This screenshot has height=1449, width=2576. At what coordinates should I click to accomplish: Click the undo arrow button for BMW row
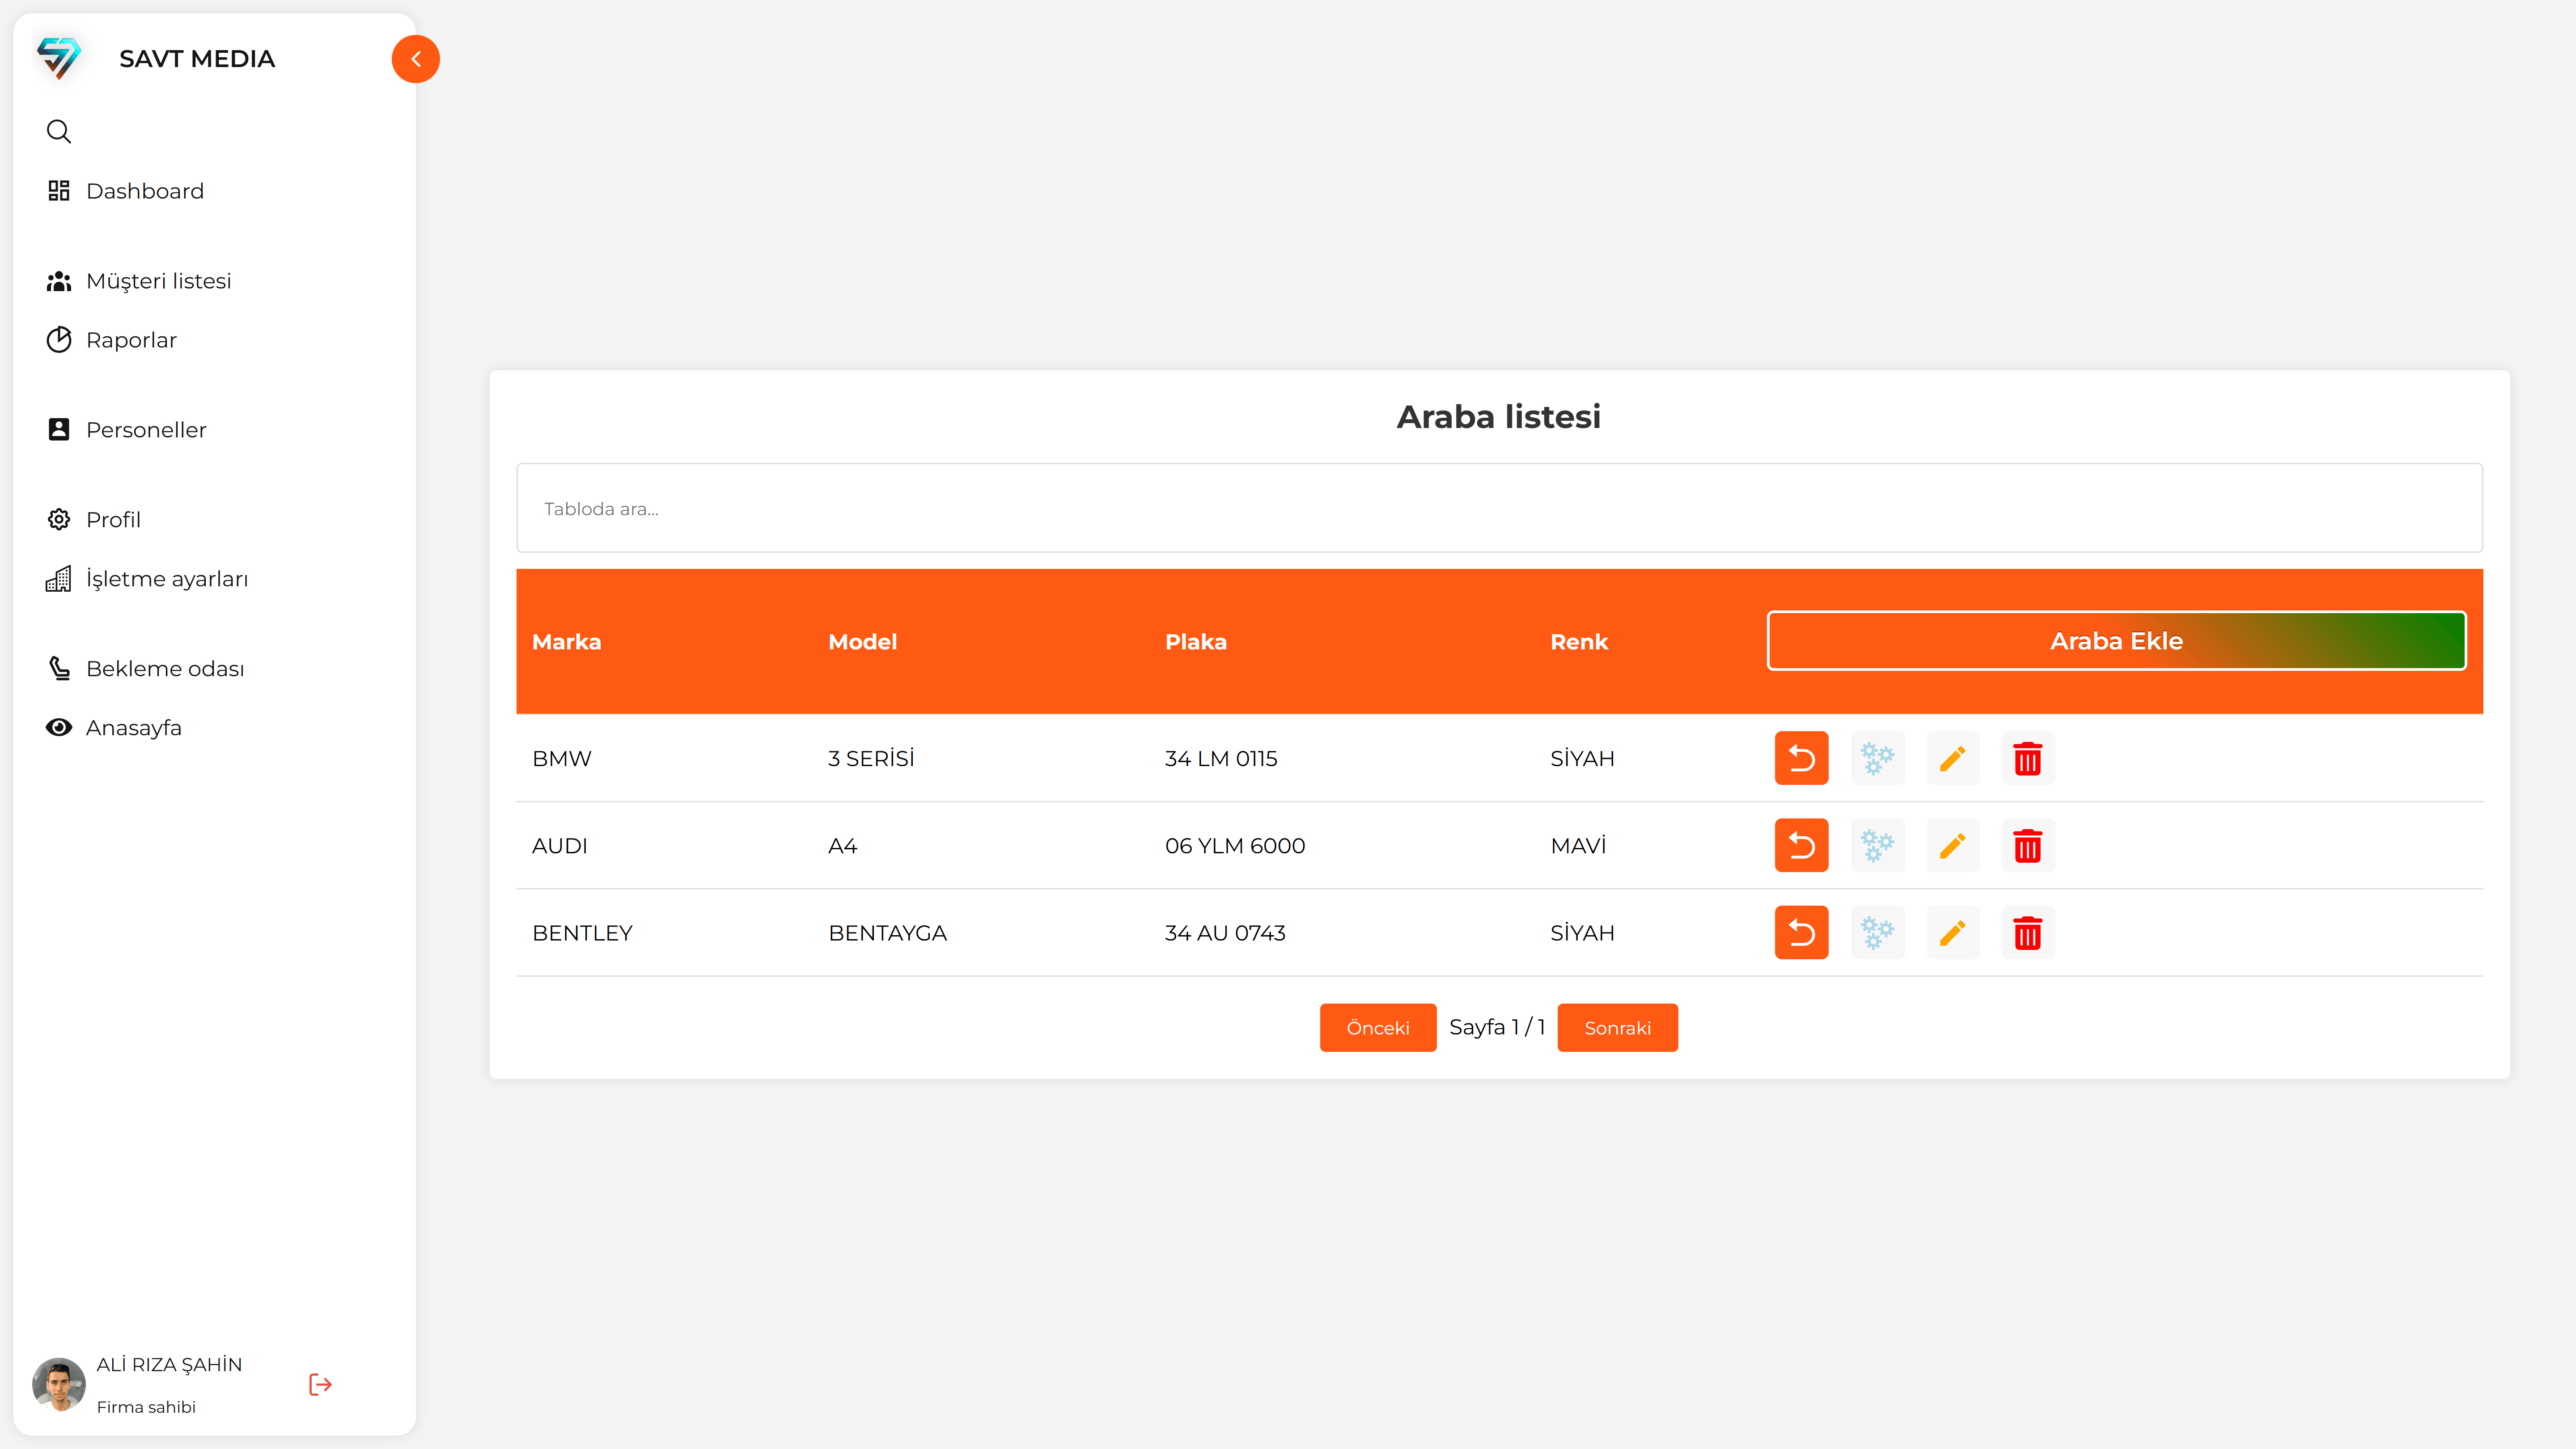pyautogui.click(x=1801, y=758)
